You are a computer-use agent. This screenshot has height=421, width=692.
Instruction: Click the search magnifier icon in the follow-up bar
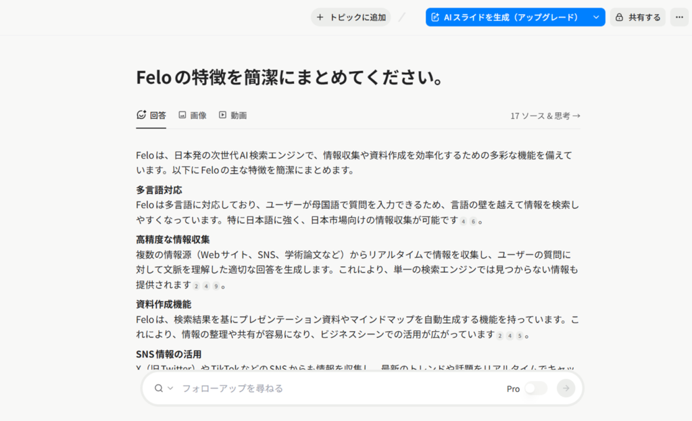click(159, 389)
